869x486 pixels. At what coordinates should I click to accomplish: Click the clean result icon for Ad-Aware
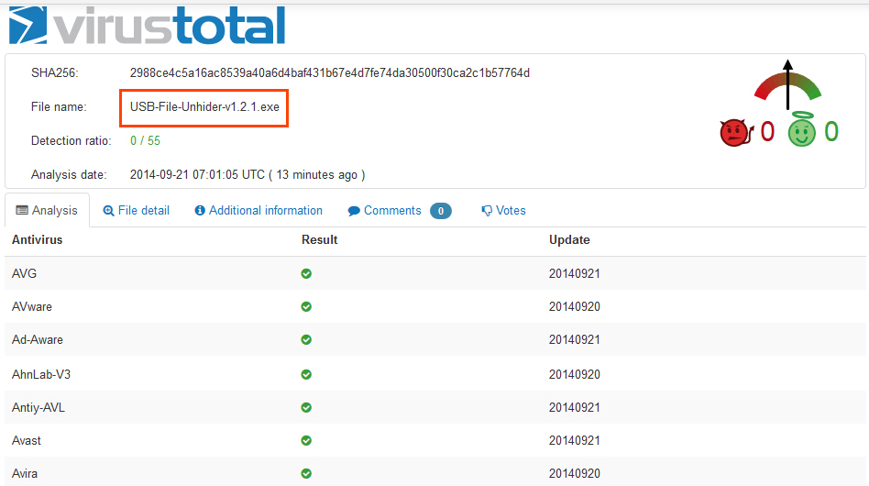[306, 340]
